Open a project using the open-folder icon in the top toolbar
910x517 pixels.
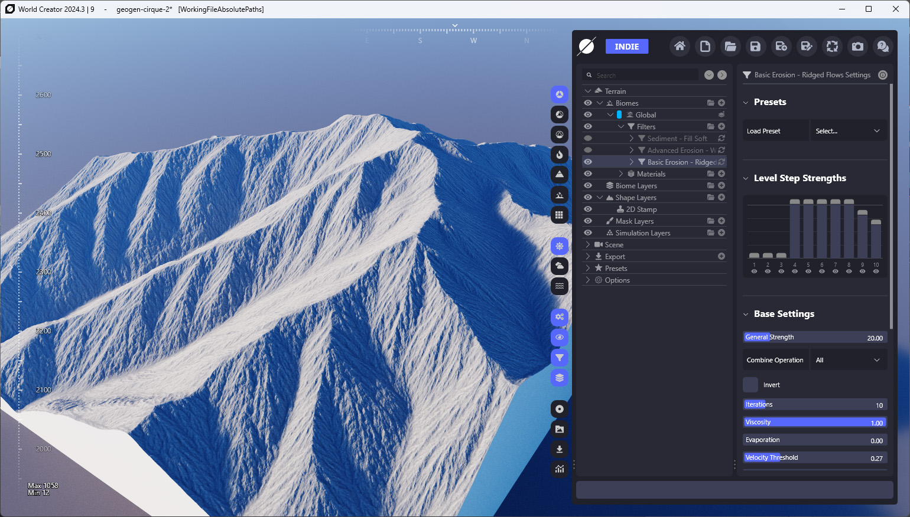click(x=730, y=47)
